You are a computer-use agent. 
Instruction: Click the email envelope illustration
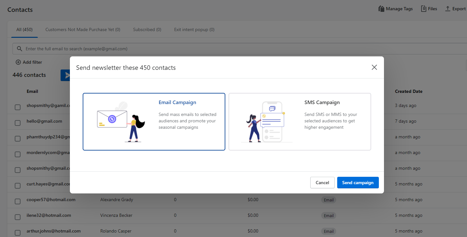pos(112,119)
